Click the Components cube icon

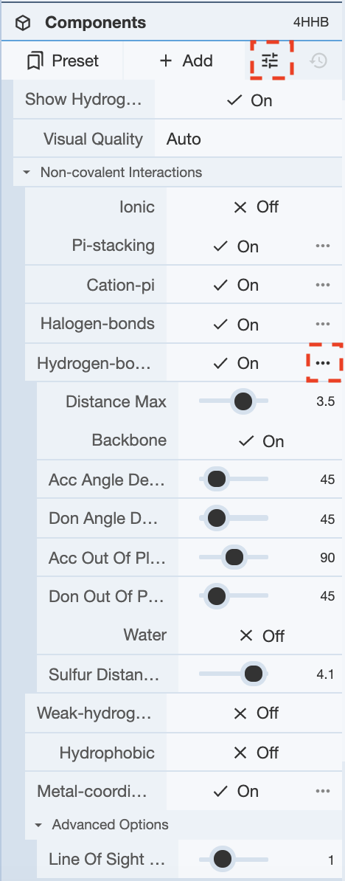(x=23, y=23)
